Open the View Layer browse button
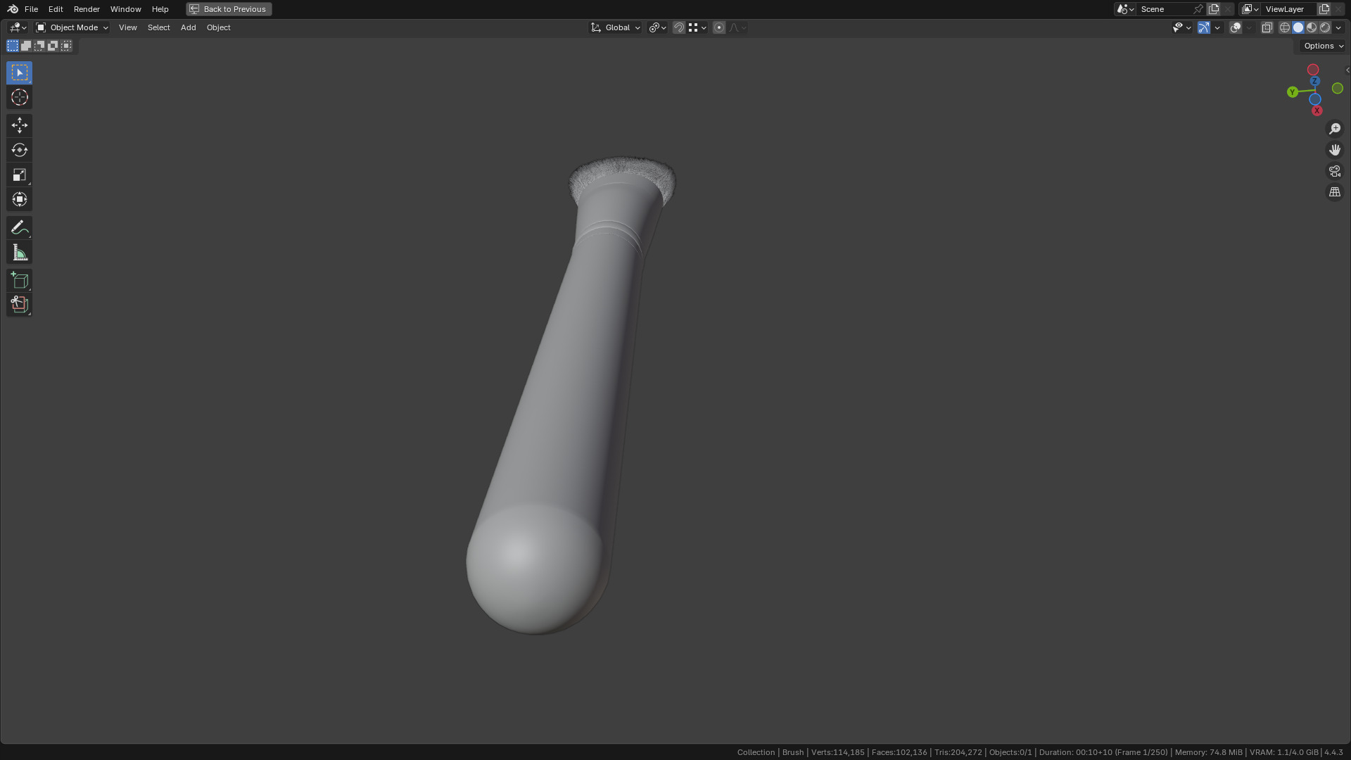 (1250, 9)
